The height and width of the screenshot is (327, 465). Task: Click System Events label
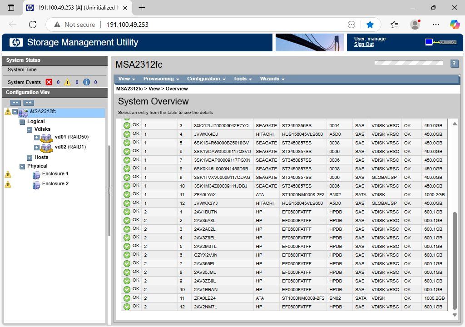[x=25, y=82]
